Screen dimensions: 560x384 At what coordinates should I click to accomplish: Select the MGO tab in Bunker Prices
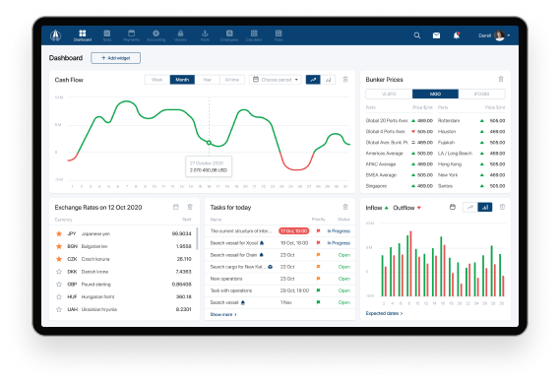click(x=435, y=94)
